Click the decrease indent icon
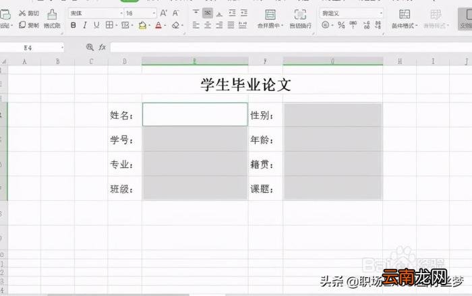Viewport: 472px width, 296px height. [x=232, y=13]
